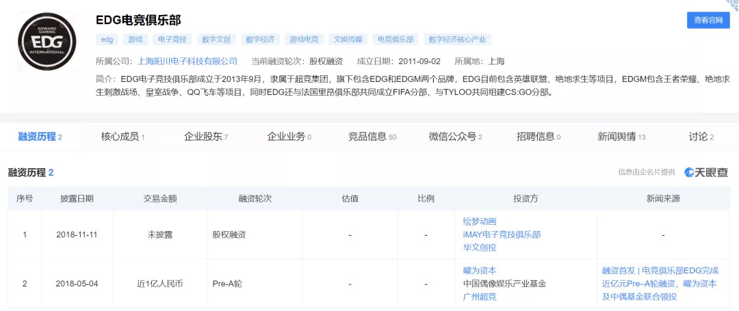Select the 电竞俱乐部 tag
Viewport: 739px width, 311px height.
click(396, 40)
